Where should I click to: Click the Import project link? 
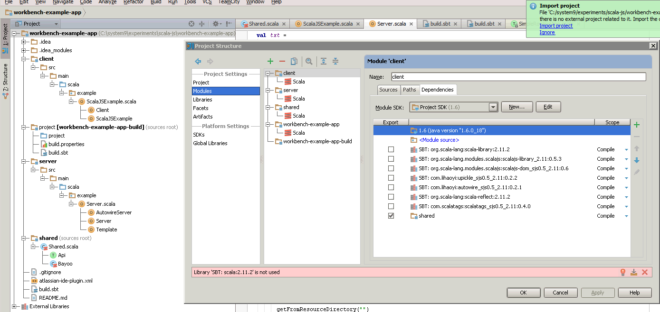[556, 26]
